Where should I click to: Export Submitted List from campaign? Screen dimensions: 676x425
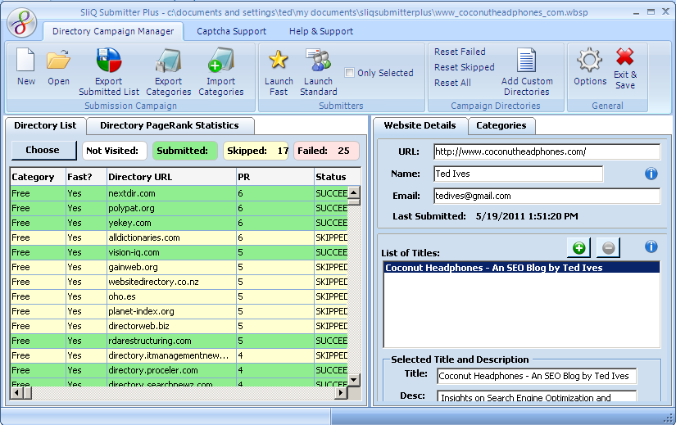109,72
